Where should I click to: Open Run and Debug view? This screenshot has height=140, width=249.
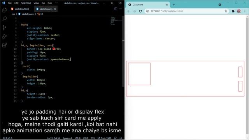click(x=4, y=36)
